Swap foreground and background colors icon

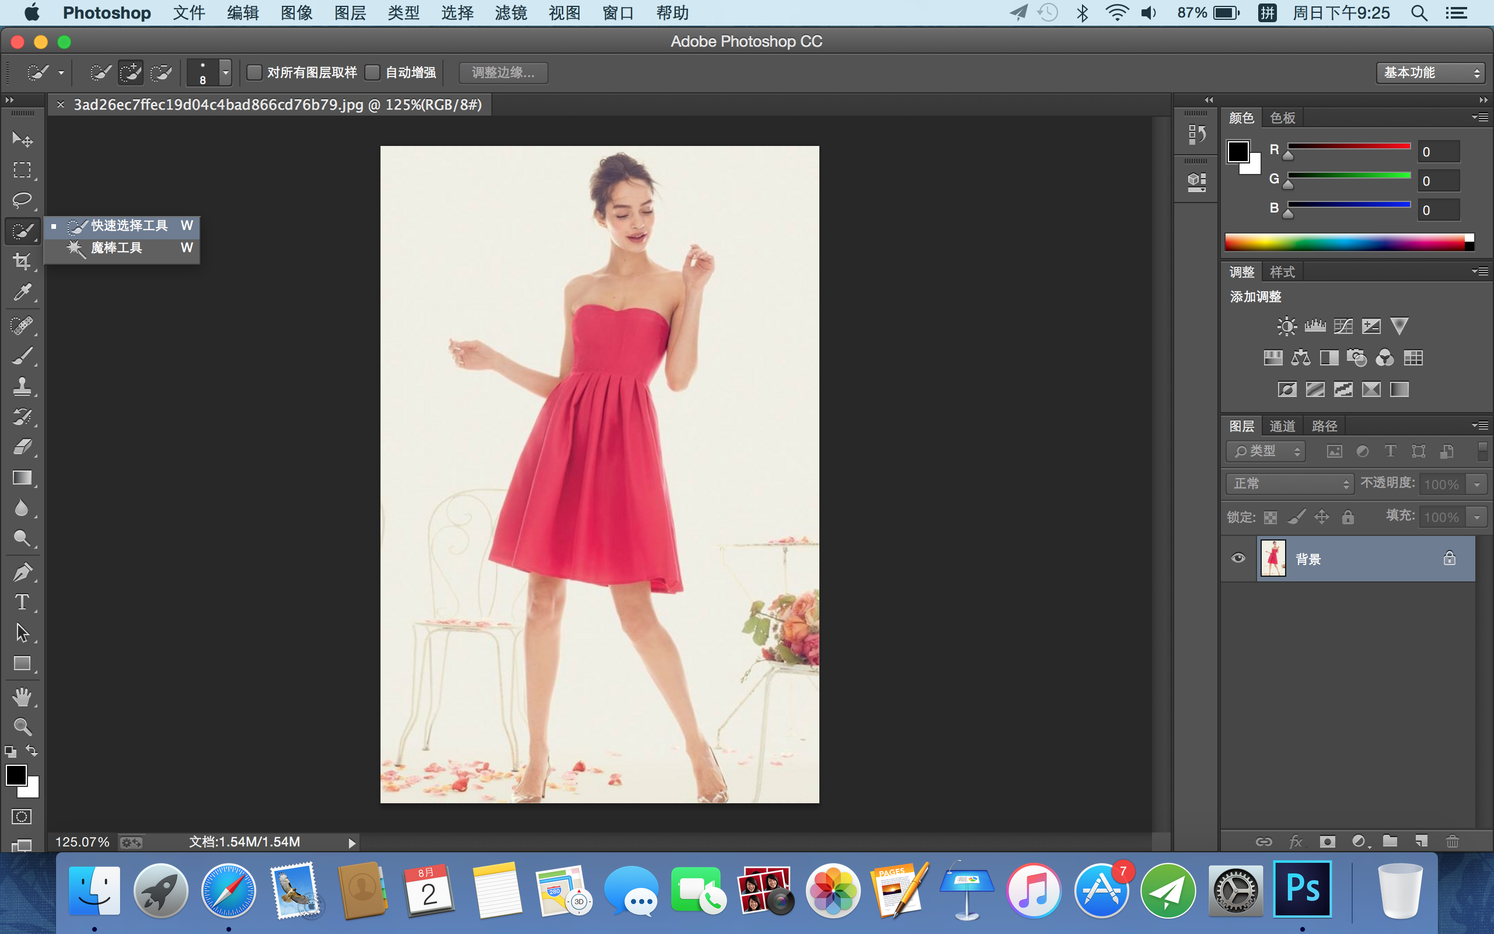[32, 751]
